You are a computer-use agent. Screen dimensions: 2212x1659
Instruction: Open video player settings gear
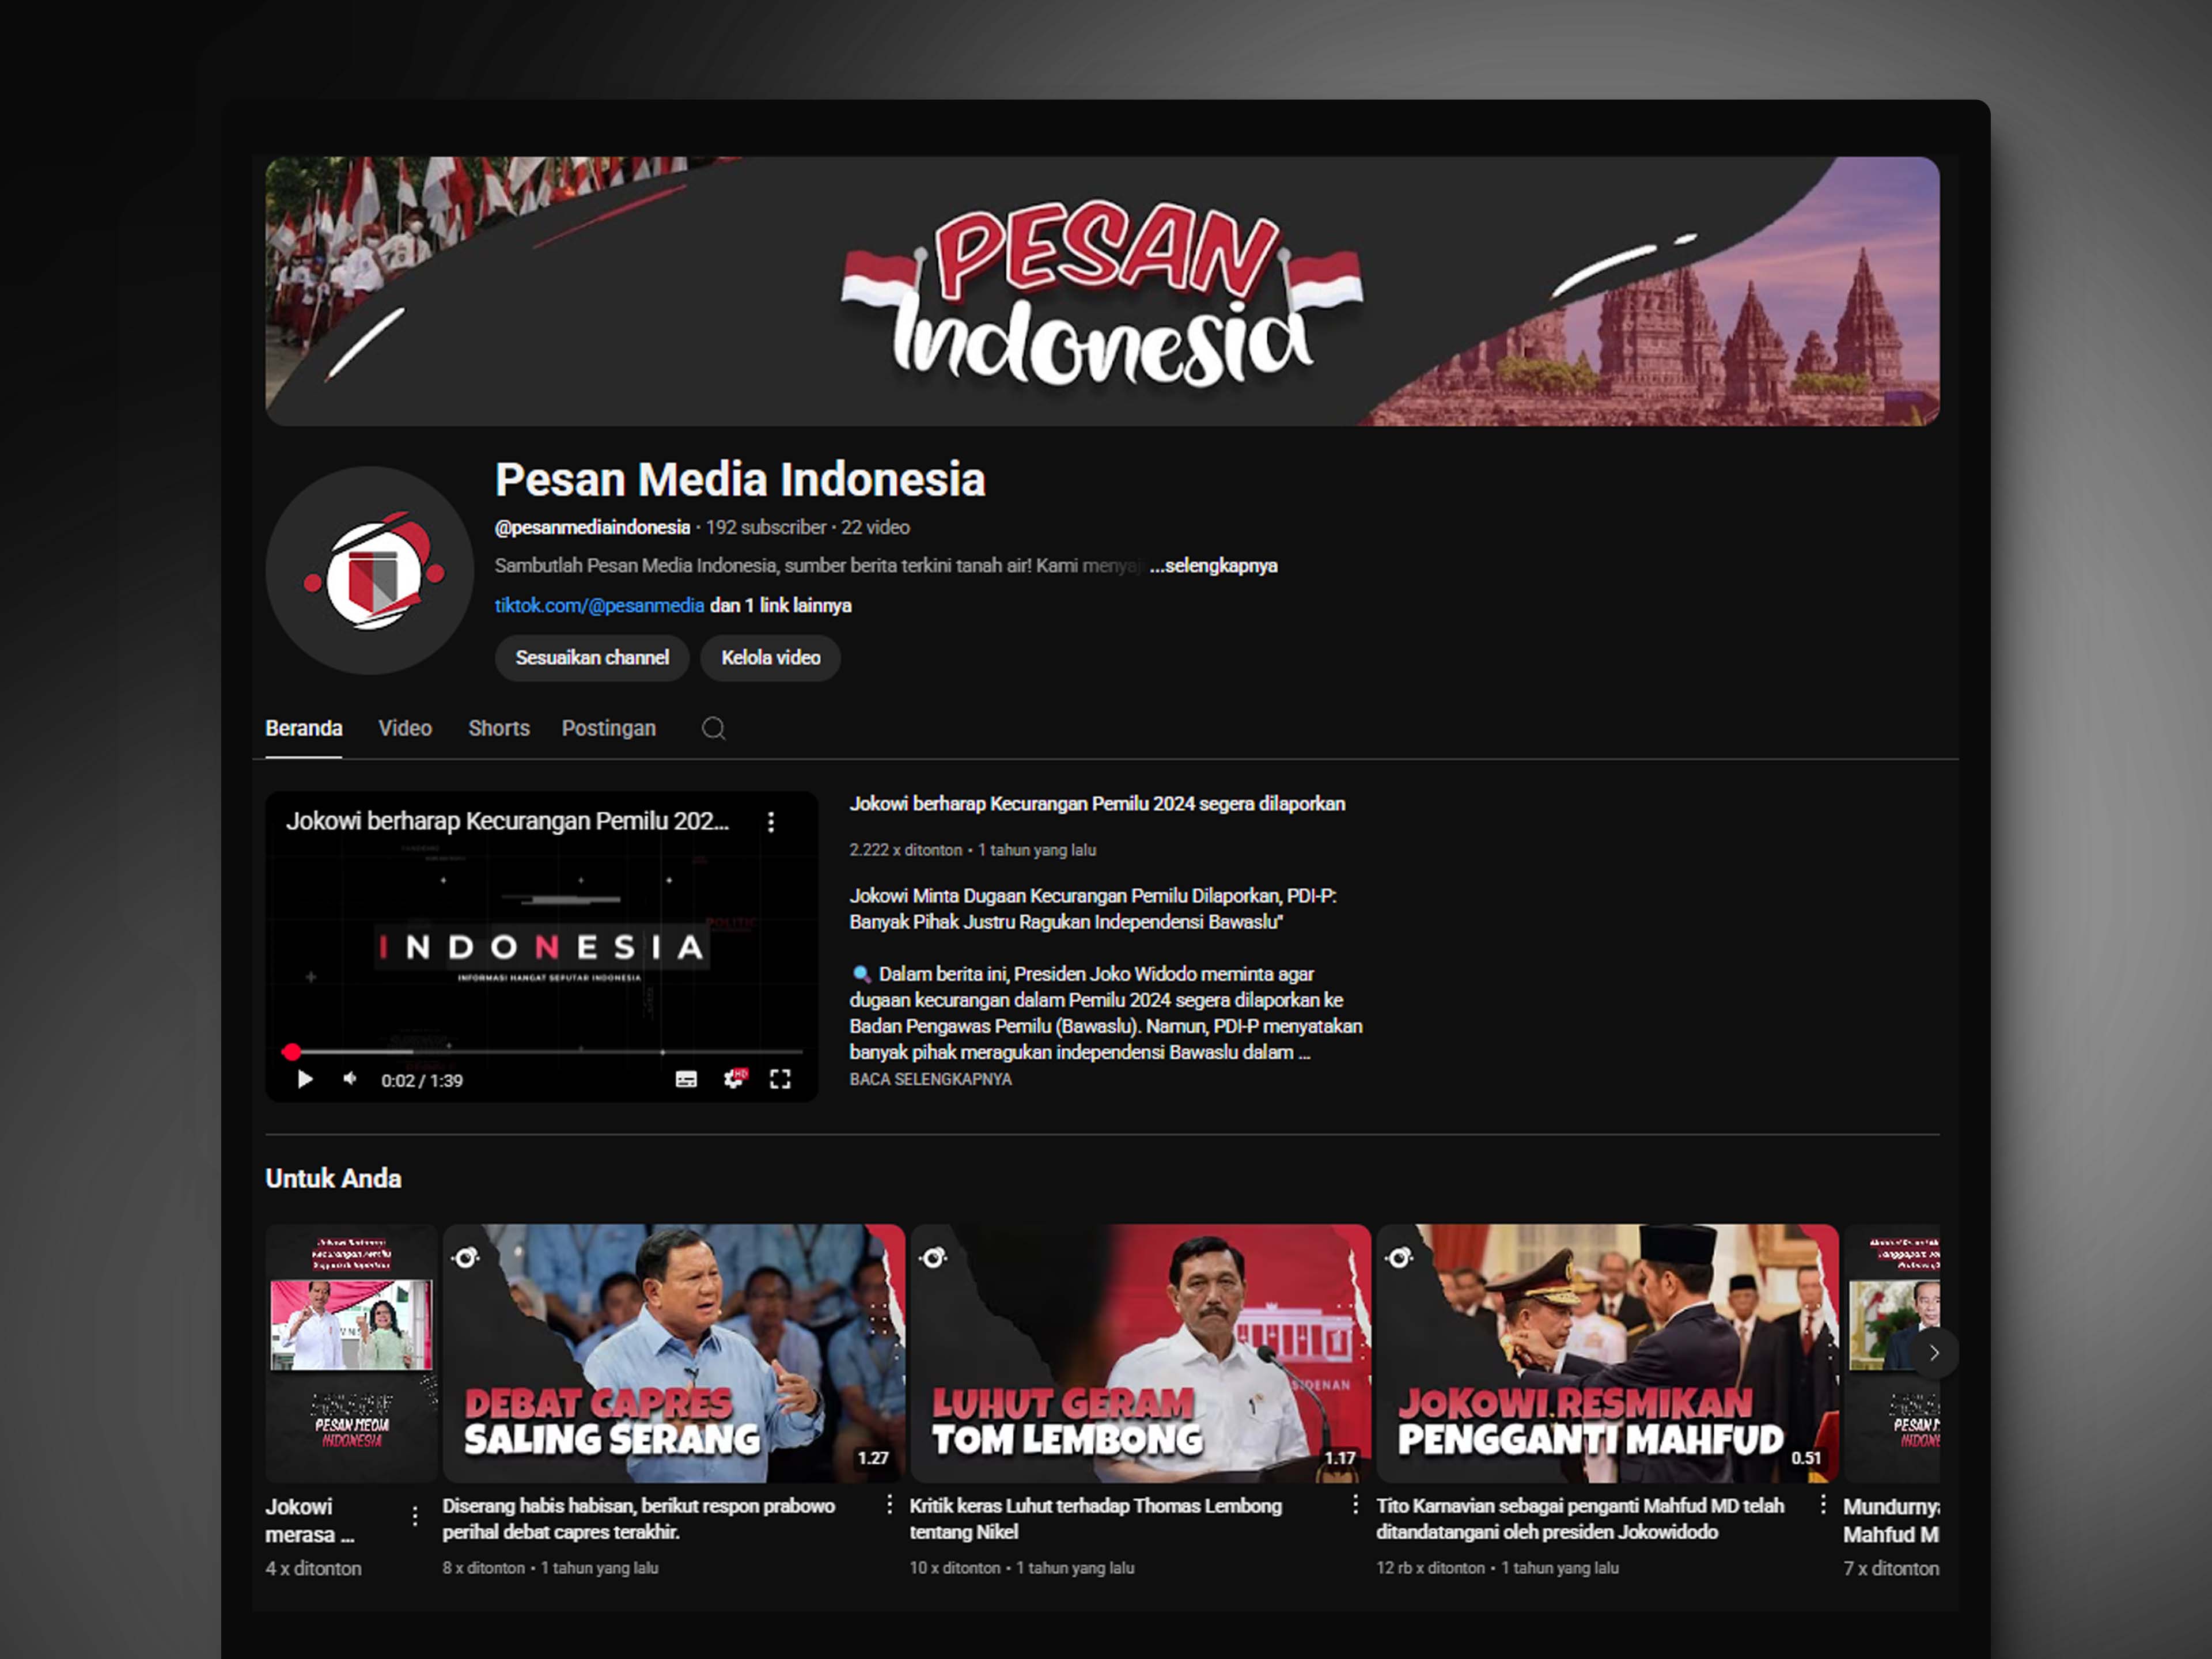point(734,1079)
